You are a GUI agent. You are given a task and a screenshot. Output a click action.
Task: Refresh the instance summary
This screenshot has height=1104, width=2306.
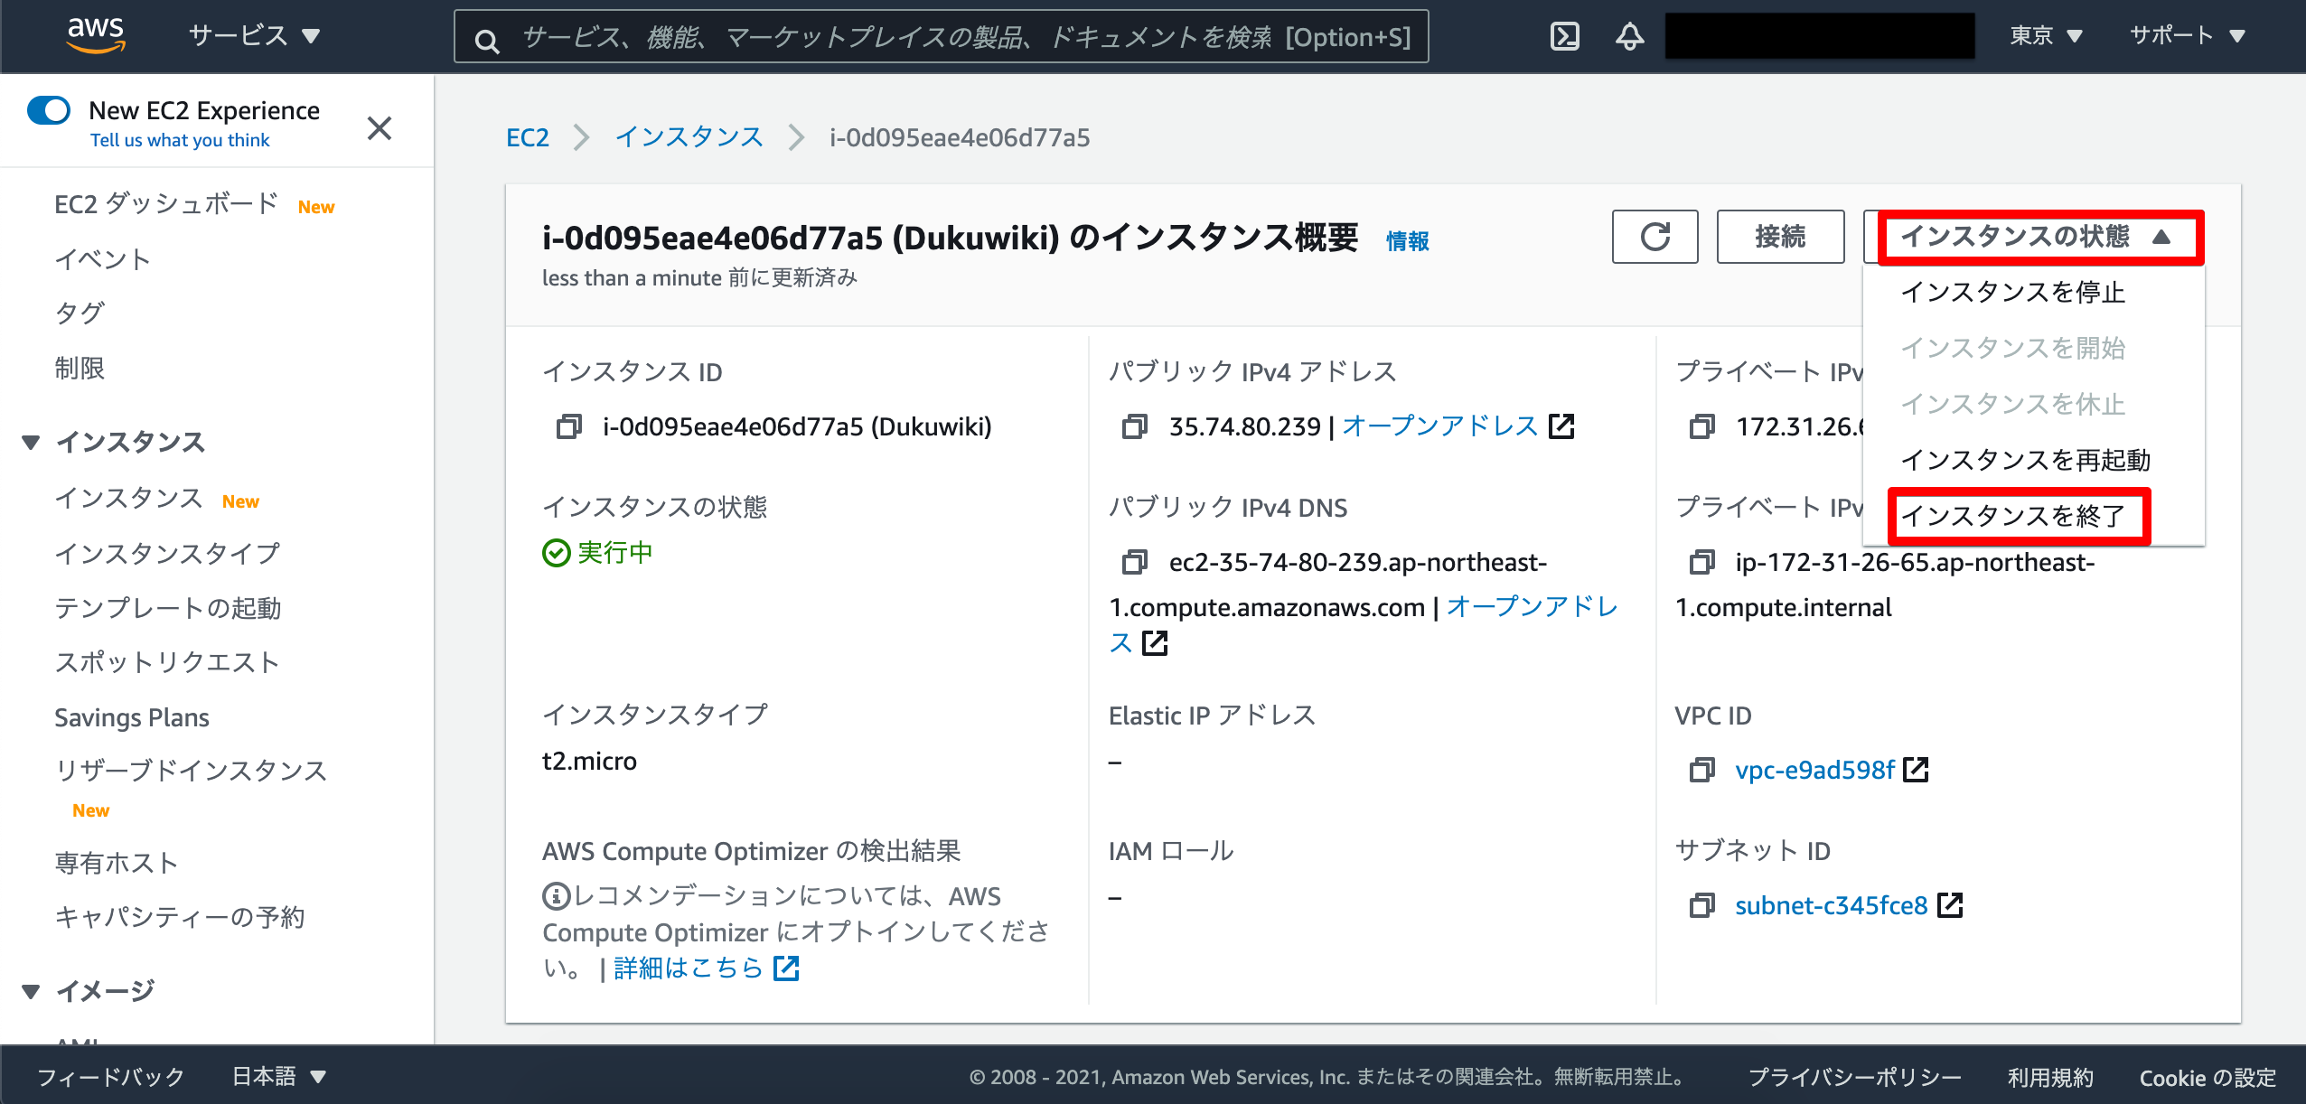tap(1655, 237)
